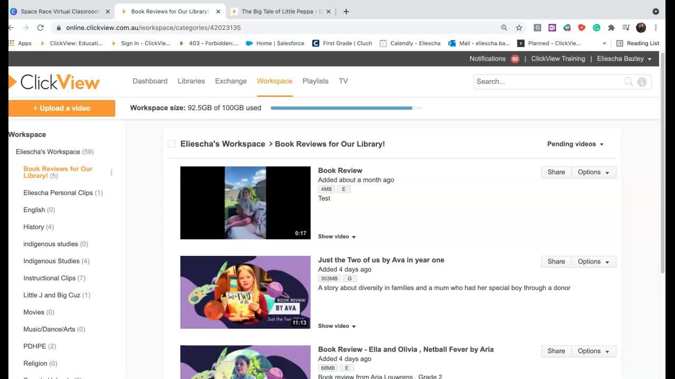This screenshot has width=675, height=379.
Task: Open the ClickView Training link
Action: click(x=558, y=59)
